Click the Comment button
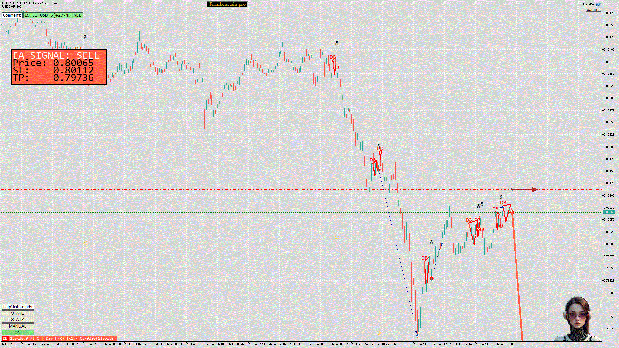The height and width of the screenshot is (348, 619). pyautogui.click(x=12, y=15)
